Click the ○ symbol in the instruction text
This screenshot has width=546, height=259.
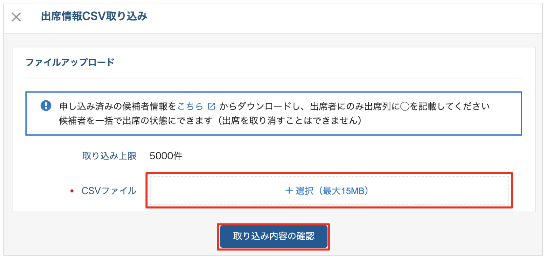[405, 106]
